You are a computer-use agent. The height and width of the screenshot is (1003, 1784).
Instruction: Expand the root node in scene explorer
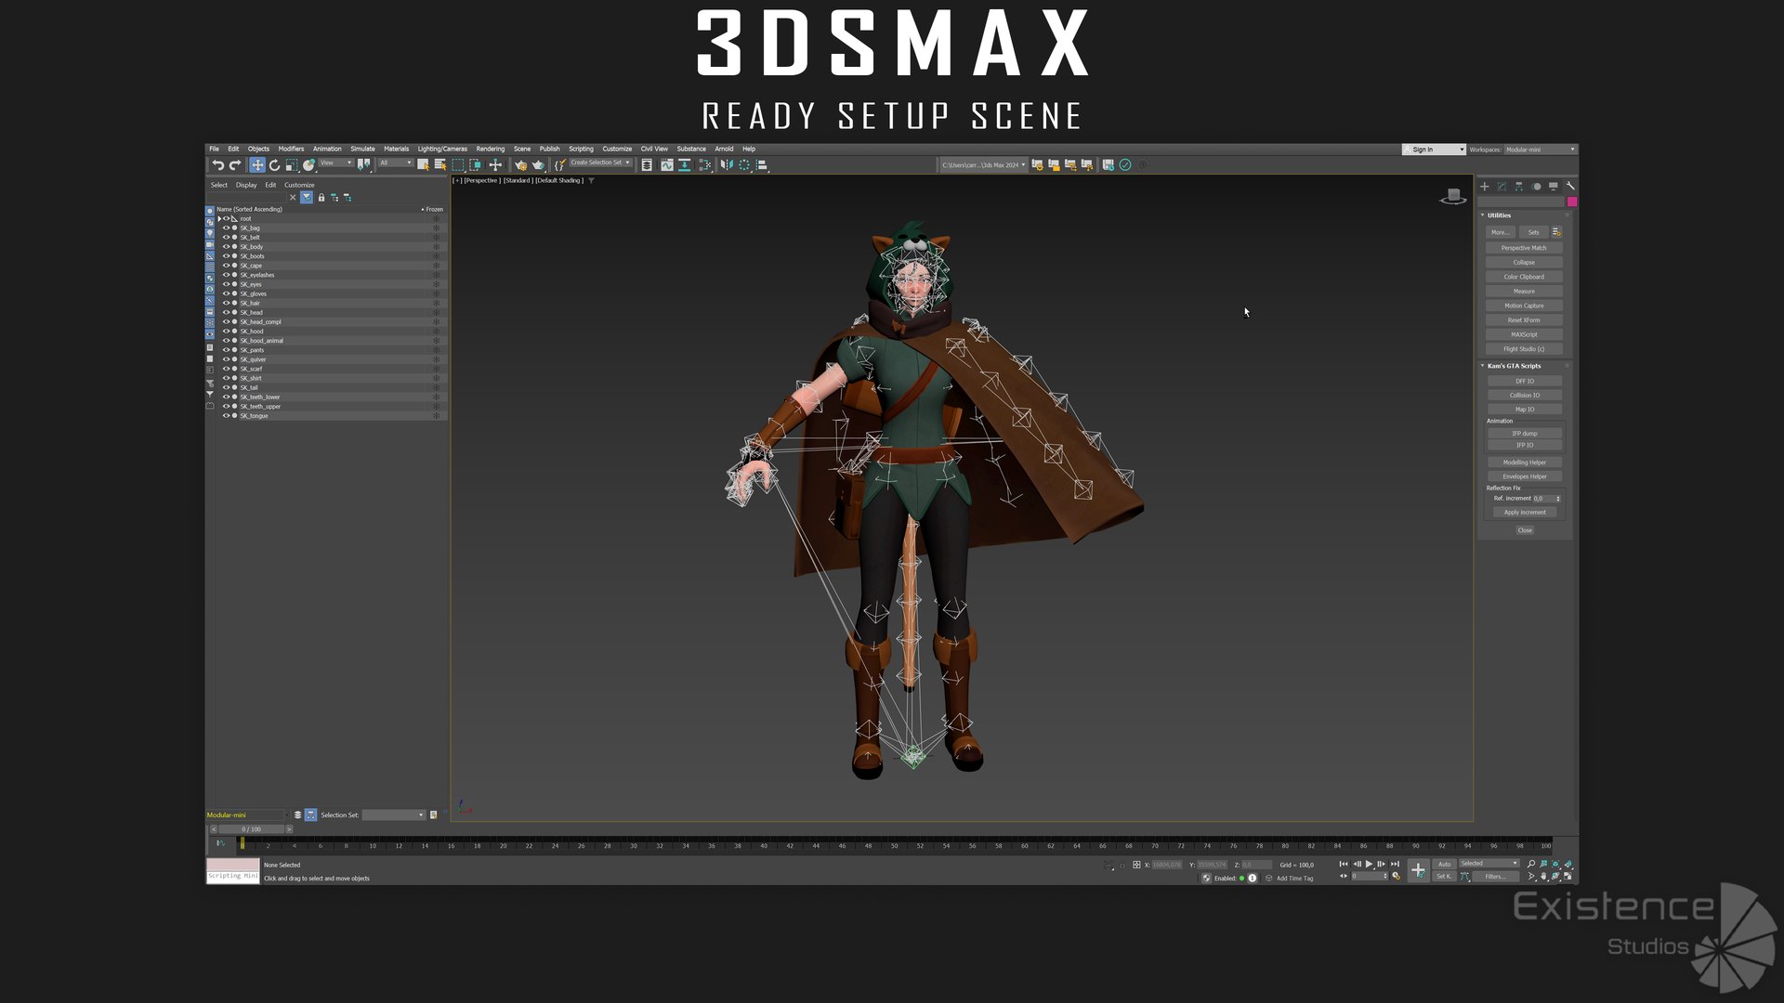(219, 219)
